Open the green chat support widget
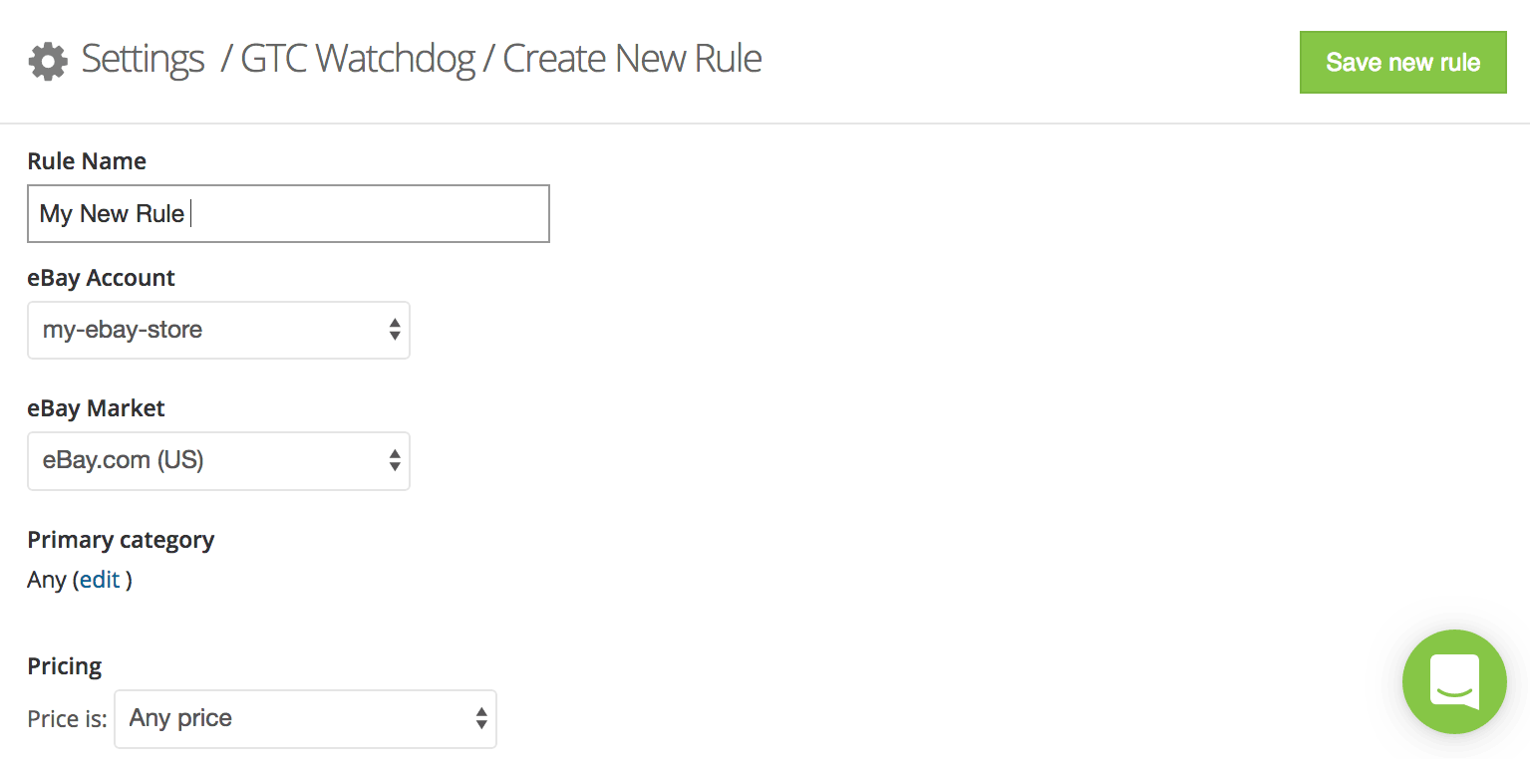 (1454, 682)
